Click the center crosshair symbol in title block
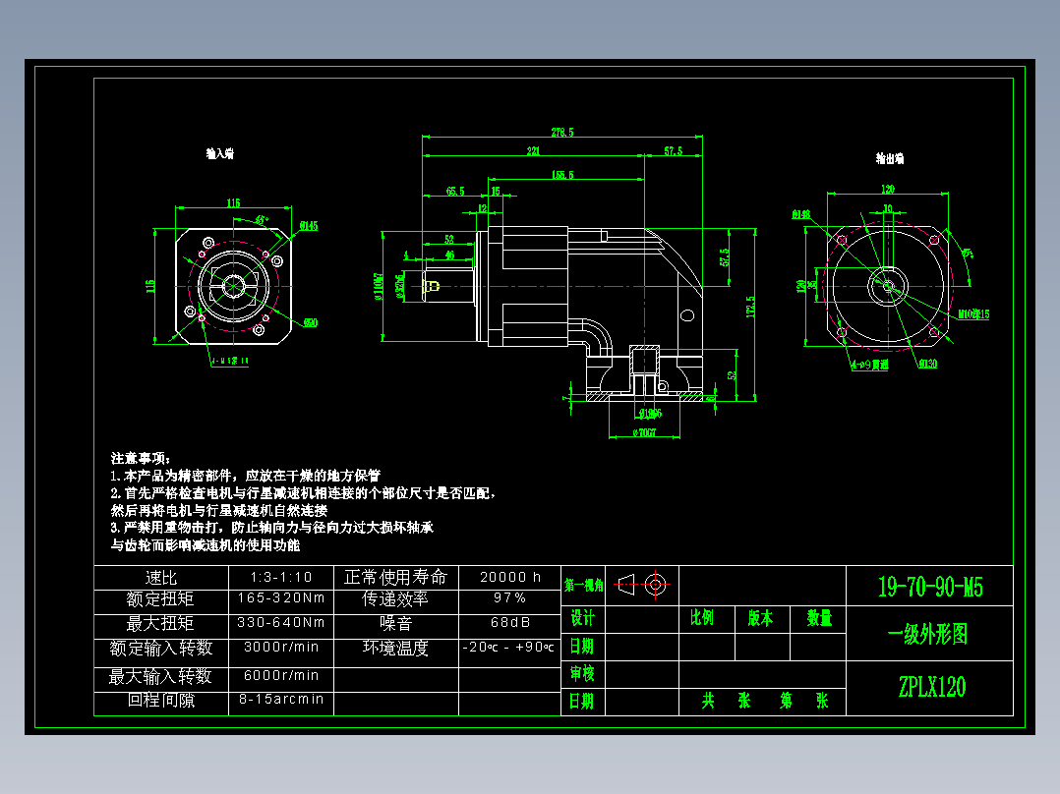Image resolution: width=1060 pixels, height=794 pixels. [657, 583]
